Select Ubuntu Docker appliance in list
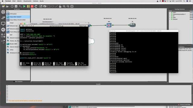This screenshot has width=193, height=108. coord(13,47)
